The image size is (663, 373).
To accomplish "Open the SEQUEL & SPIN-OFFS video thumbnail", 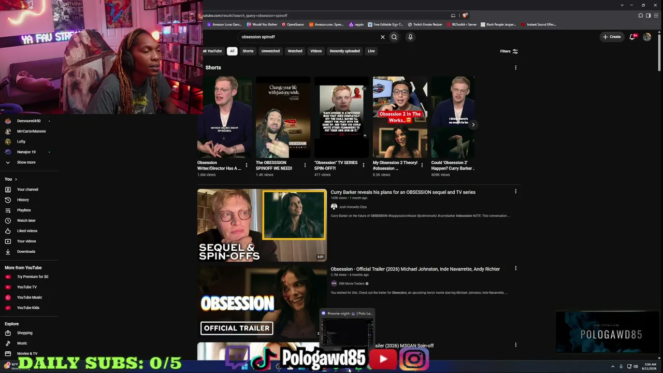I will click(262, 225).
